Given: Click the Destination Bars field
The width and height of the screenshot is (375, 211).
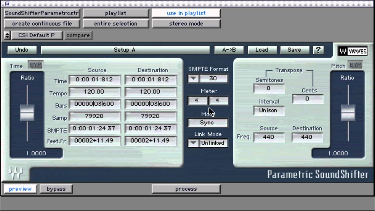Looking at the screenshot, I should pyautogui.click(x=151, y=104).
